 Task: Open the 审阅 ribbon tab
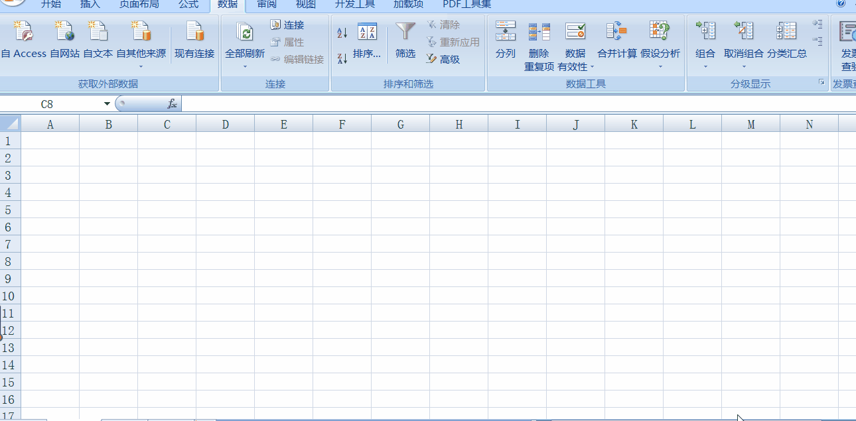(266, 4)
